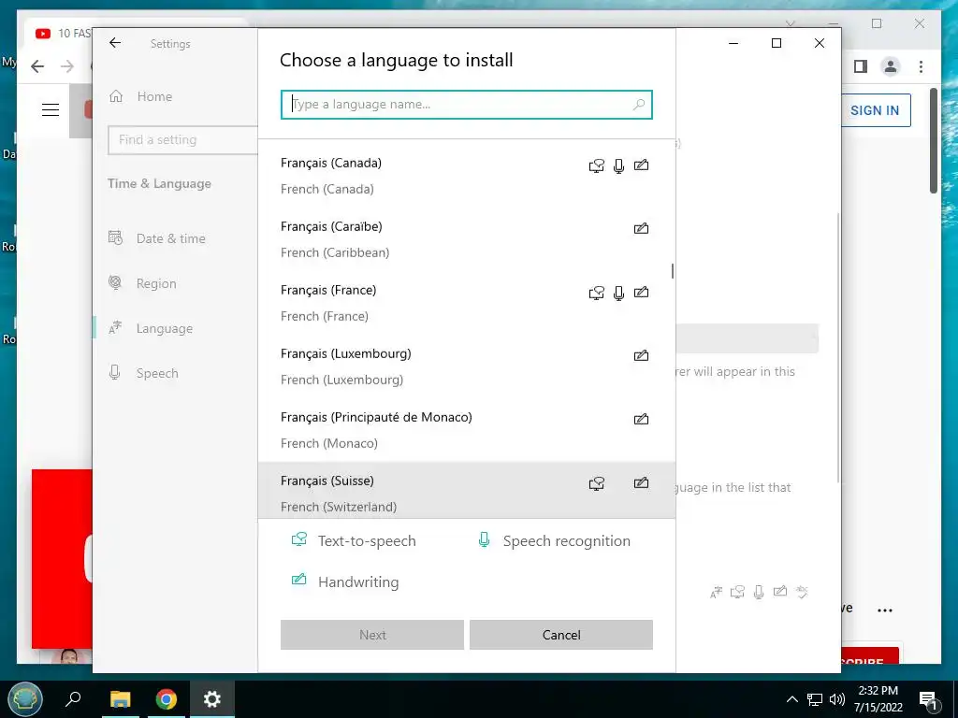The width and height of the screenshot is (958, 718).
Task: Show hidden system tray icons
Action: [791, 699]
